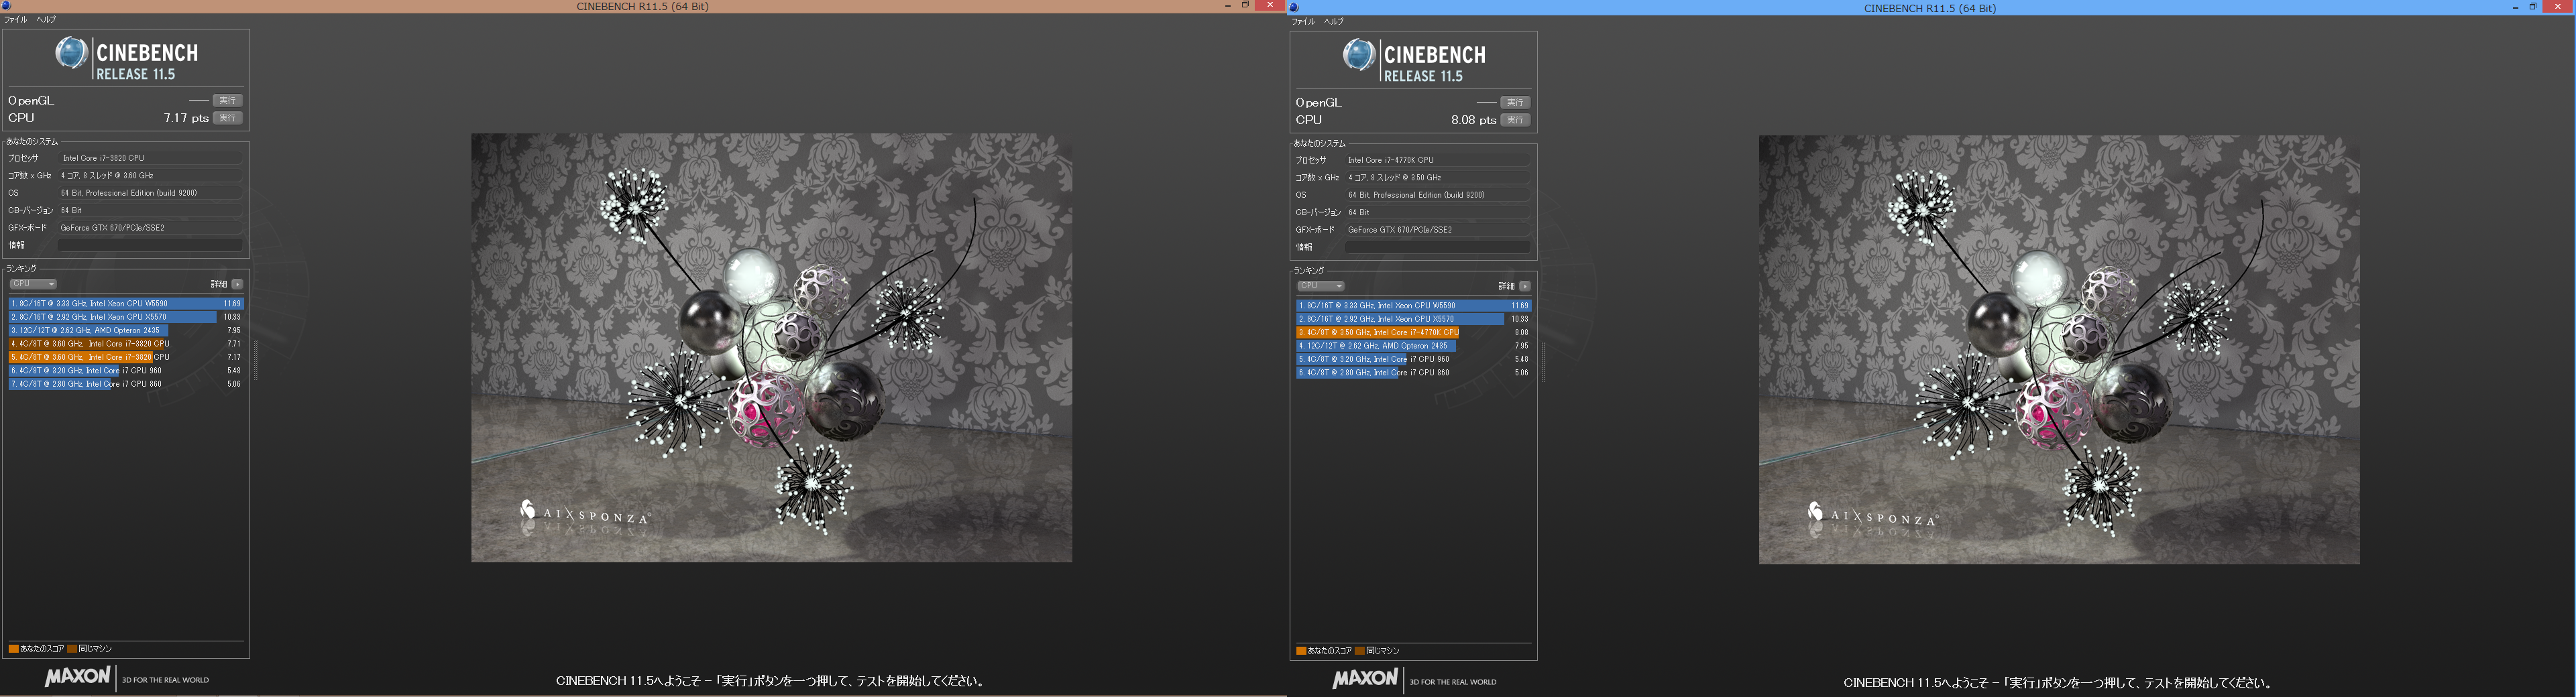2576x697 pixels.
Task: Click the rendered scene image in the left window
Action: click(772, 348)
